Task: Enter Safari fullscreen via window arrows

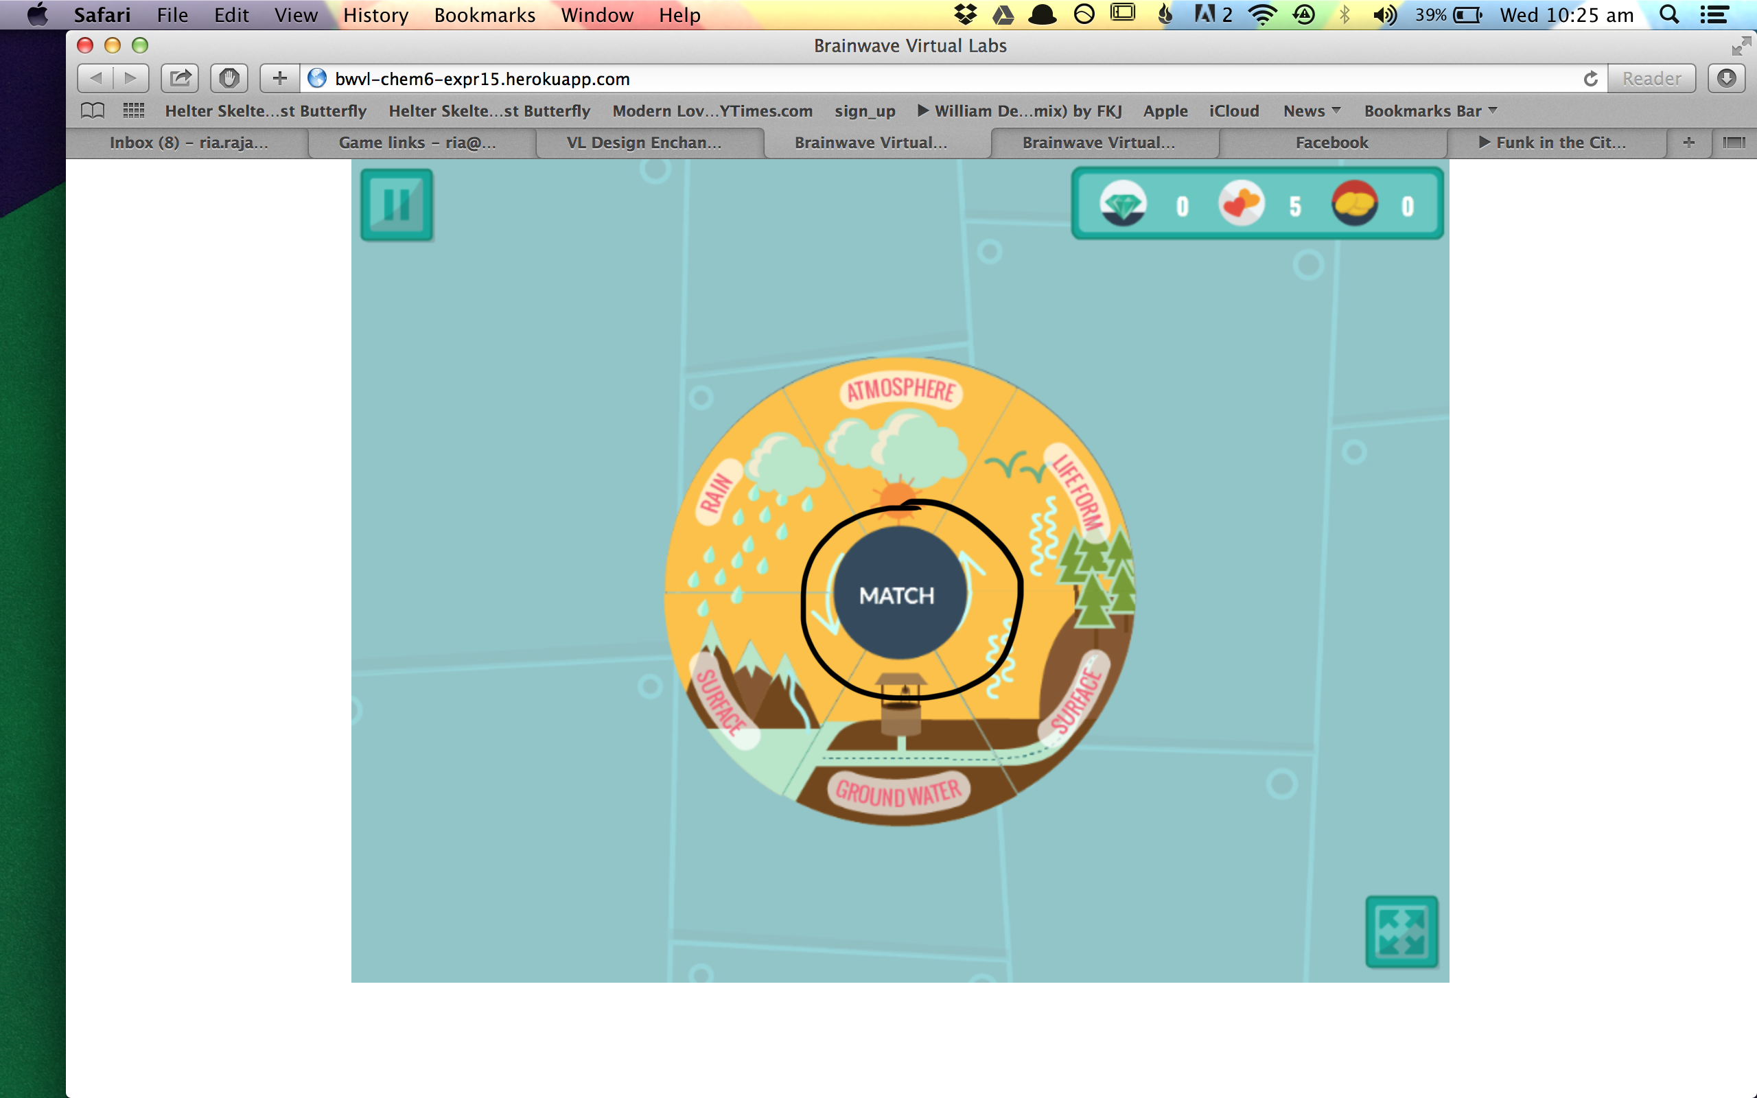Action: (1741, 47)
